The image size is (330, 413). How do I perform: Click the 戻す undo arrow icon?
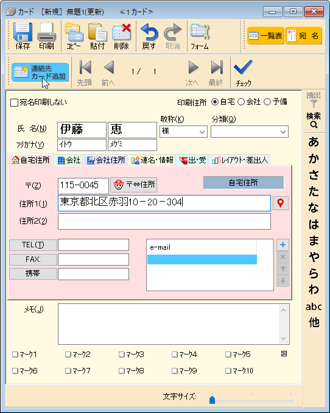point(149,32)
